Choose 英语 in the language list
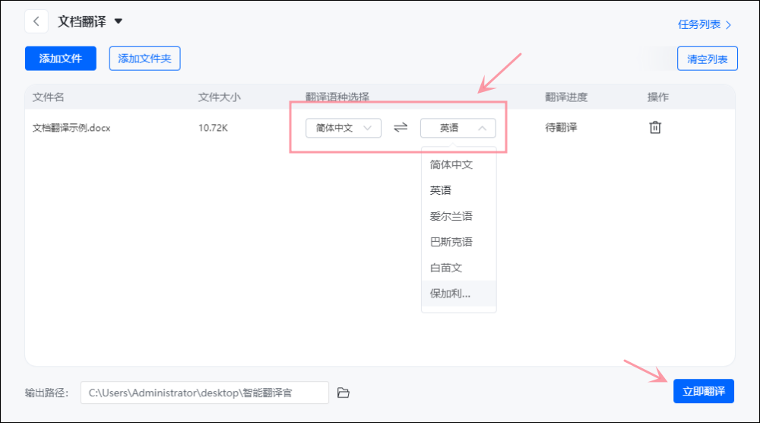This screenshot has height=423, width=760. click(458, 190)
